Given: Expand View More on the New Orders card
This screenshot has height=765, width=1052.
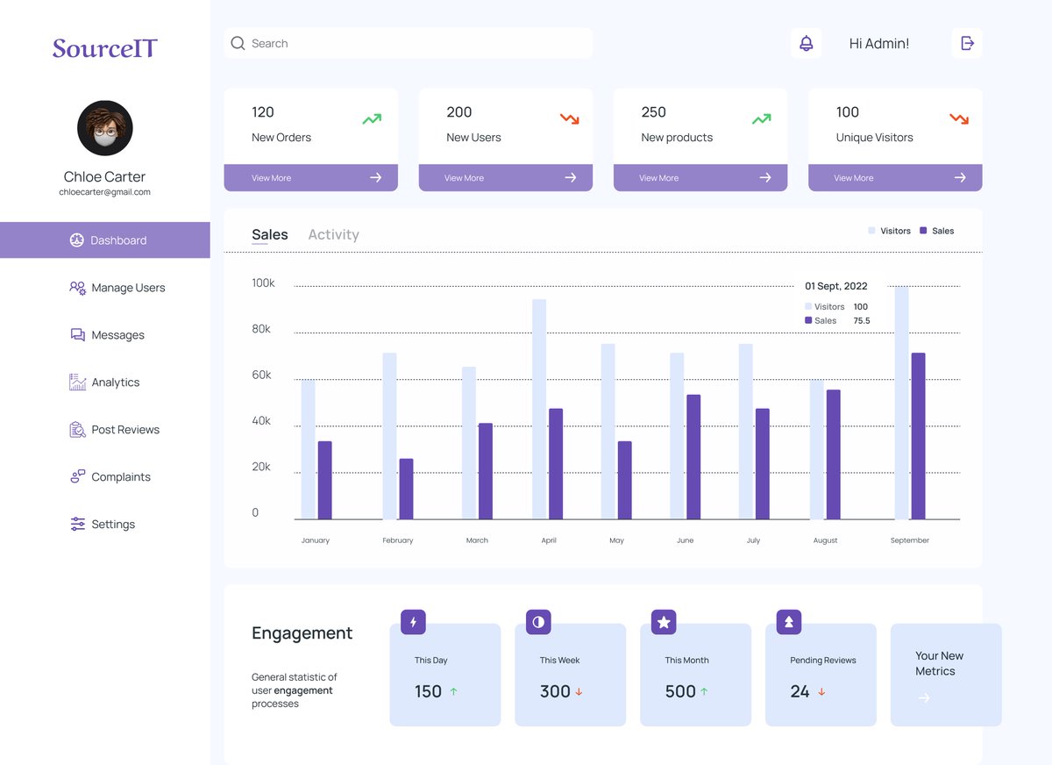Looking at the screenshot, I should coord(310,177).
